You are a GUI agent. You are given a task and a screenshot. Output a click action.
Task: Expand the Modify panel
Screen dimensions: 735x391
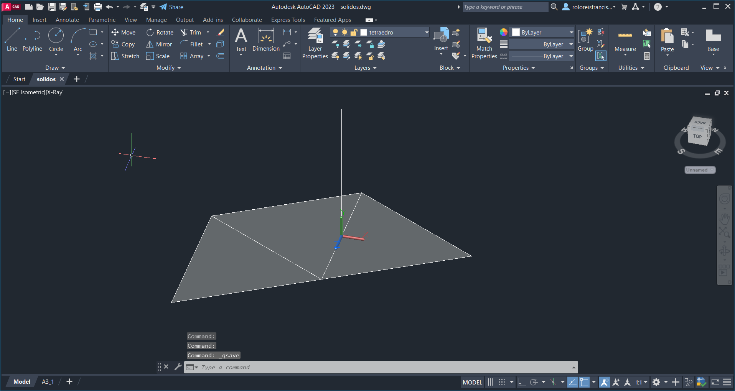168,68
